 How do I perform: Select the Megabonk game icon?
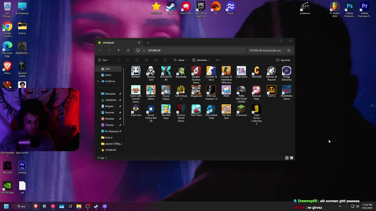click(196, 91)
